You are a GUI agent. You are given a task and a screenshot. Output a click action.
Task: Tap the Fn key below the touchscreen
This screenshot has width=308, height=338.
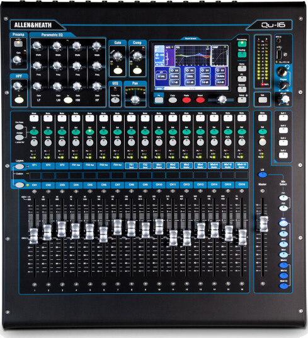(159, 100)
